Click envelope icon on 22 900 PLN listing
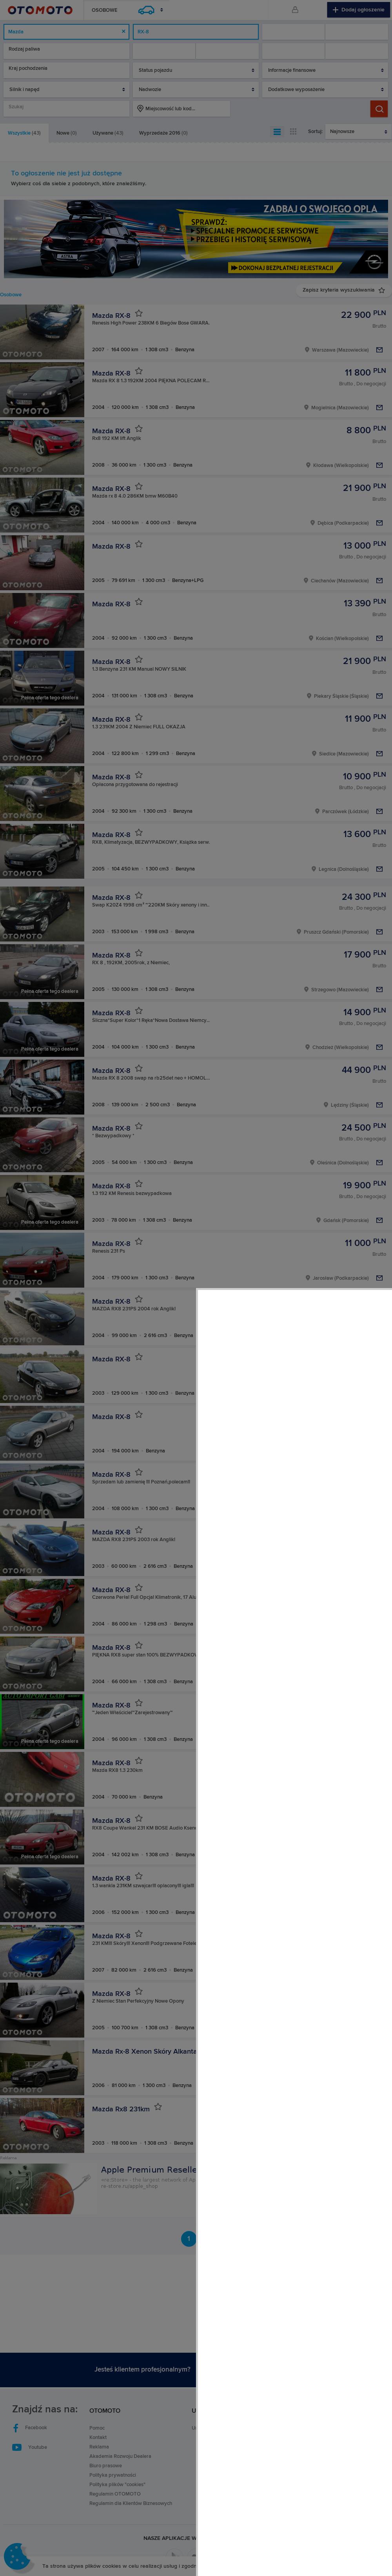The image size is (392, 2576). tap(380, 350)
